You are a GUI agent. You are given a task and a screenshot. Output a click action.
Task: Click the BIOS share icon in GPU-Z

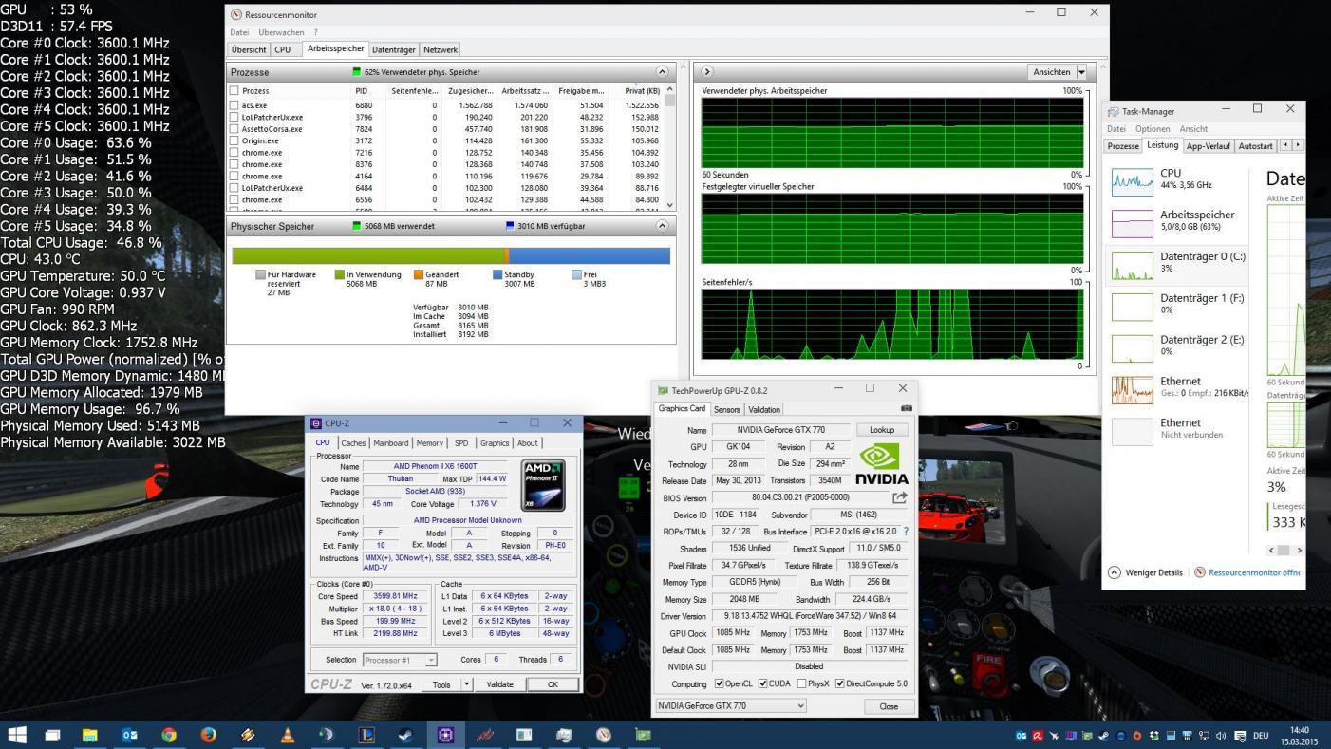pyautogui.click(x=900, y=497)
